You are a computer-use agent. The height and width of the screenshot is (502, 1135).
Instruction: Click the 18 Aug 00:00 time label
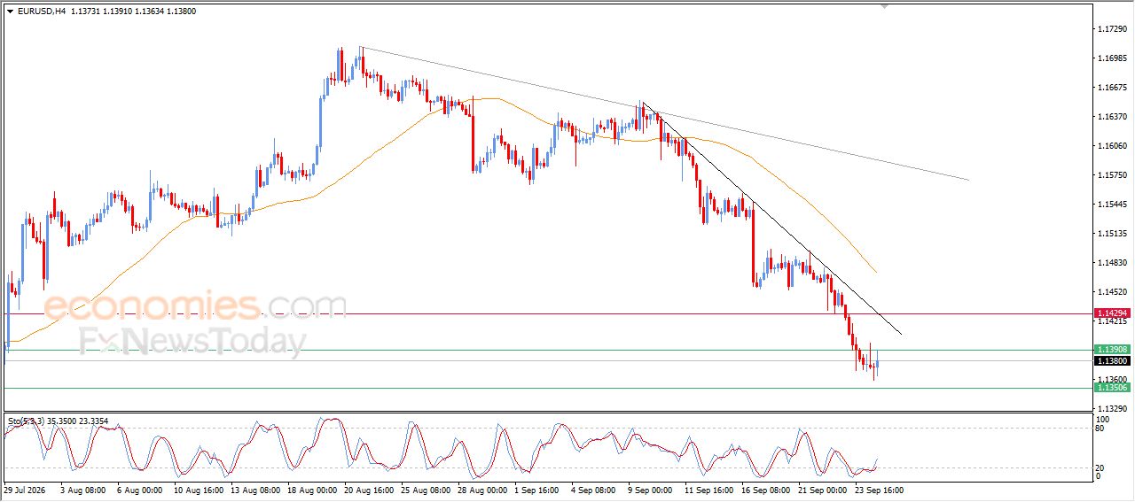(313, 490)
